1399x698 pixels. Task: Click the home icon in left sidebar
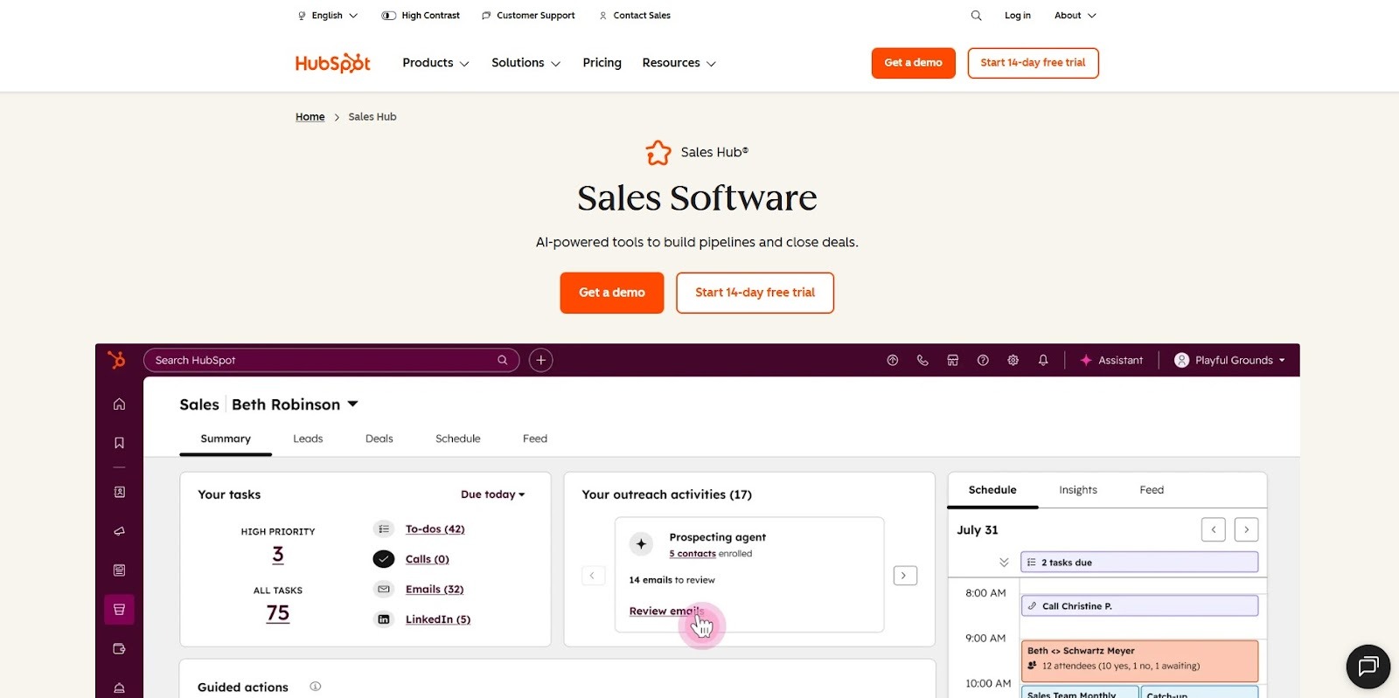coord(119,404)
